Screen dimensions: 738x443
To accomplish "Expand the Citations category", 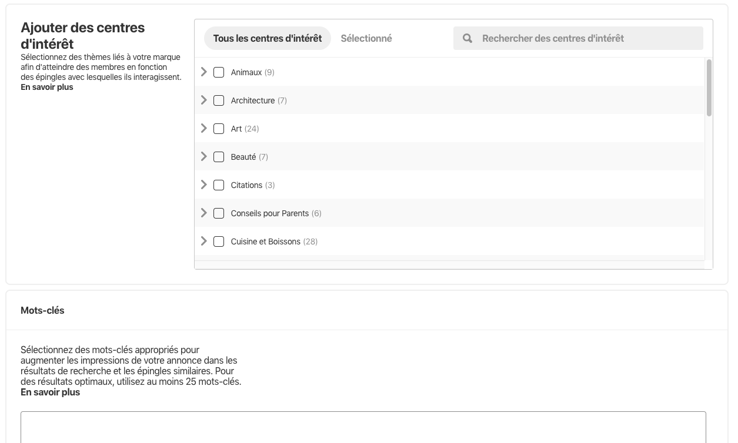I will (204, 184).
